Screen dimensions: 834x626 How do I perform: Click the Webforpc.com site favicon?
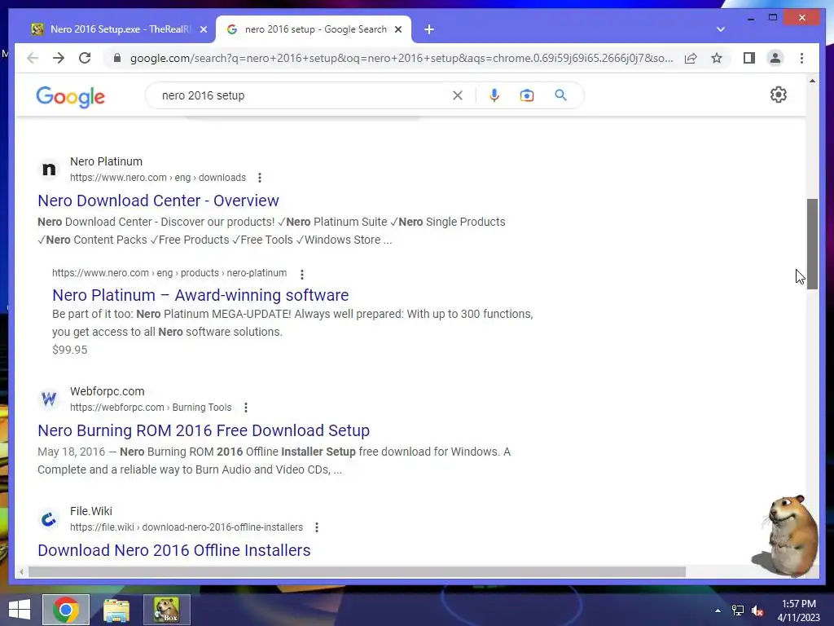click(49, 399)
